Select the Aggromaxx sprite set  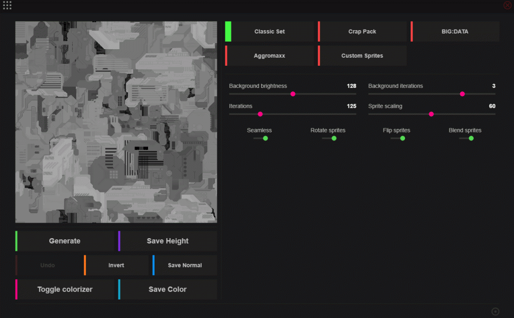[270, 56]
